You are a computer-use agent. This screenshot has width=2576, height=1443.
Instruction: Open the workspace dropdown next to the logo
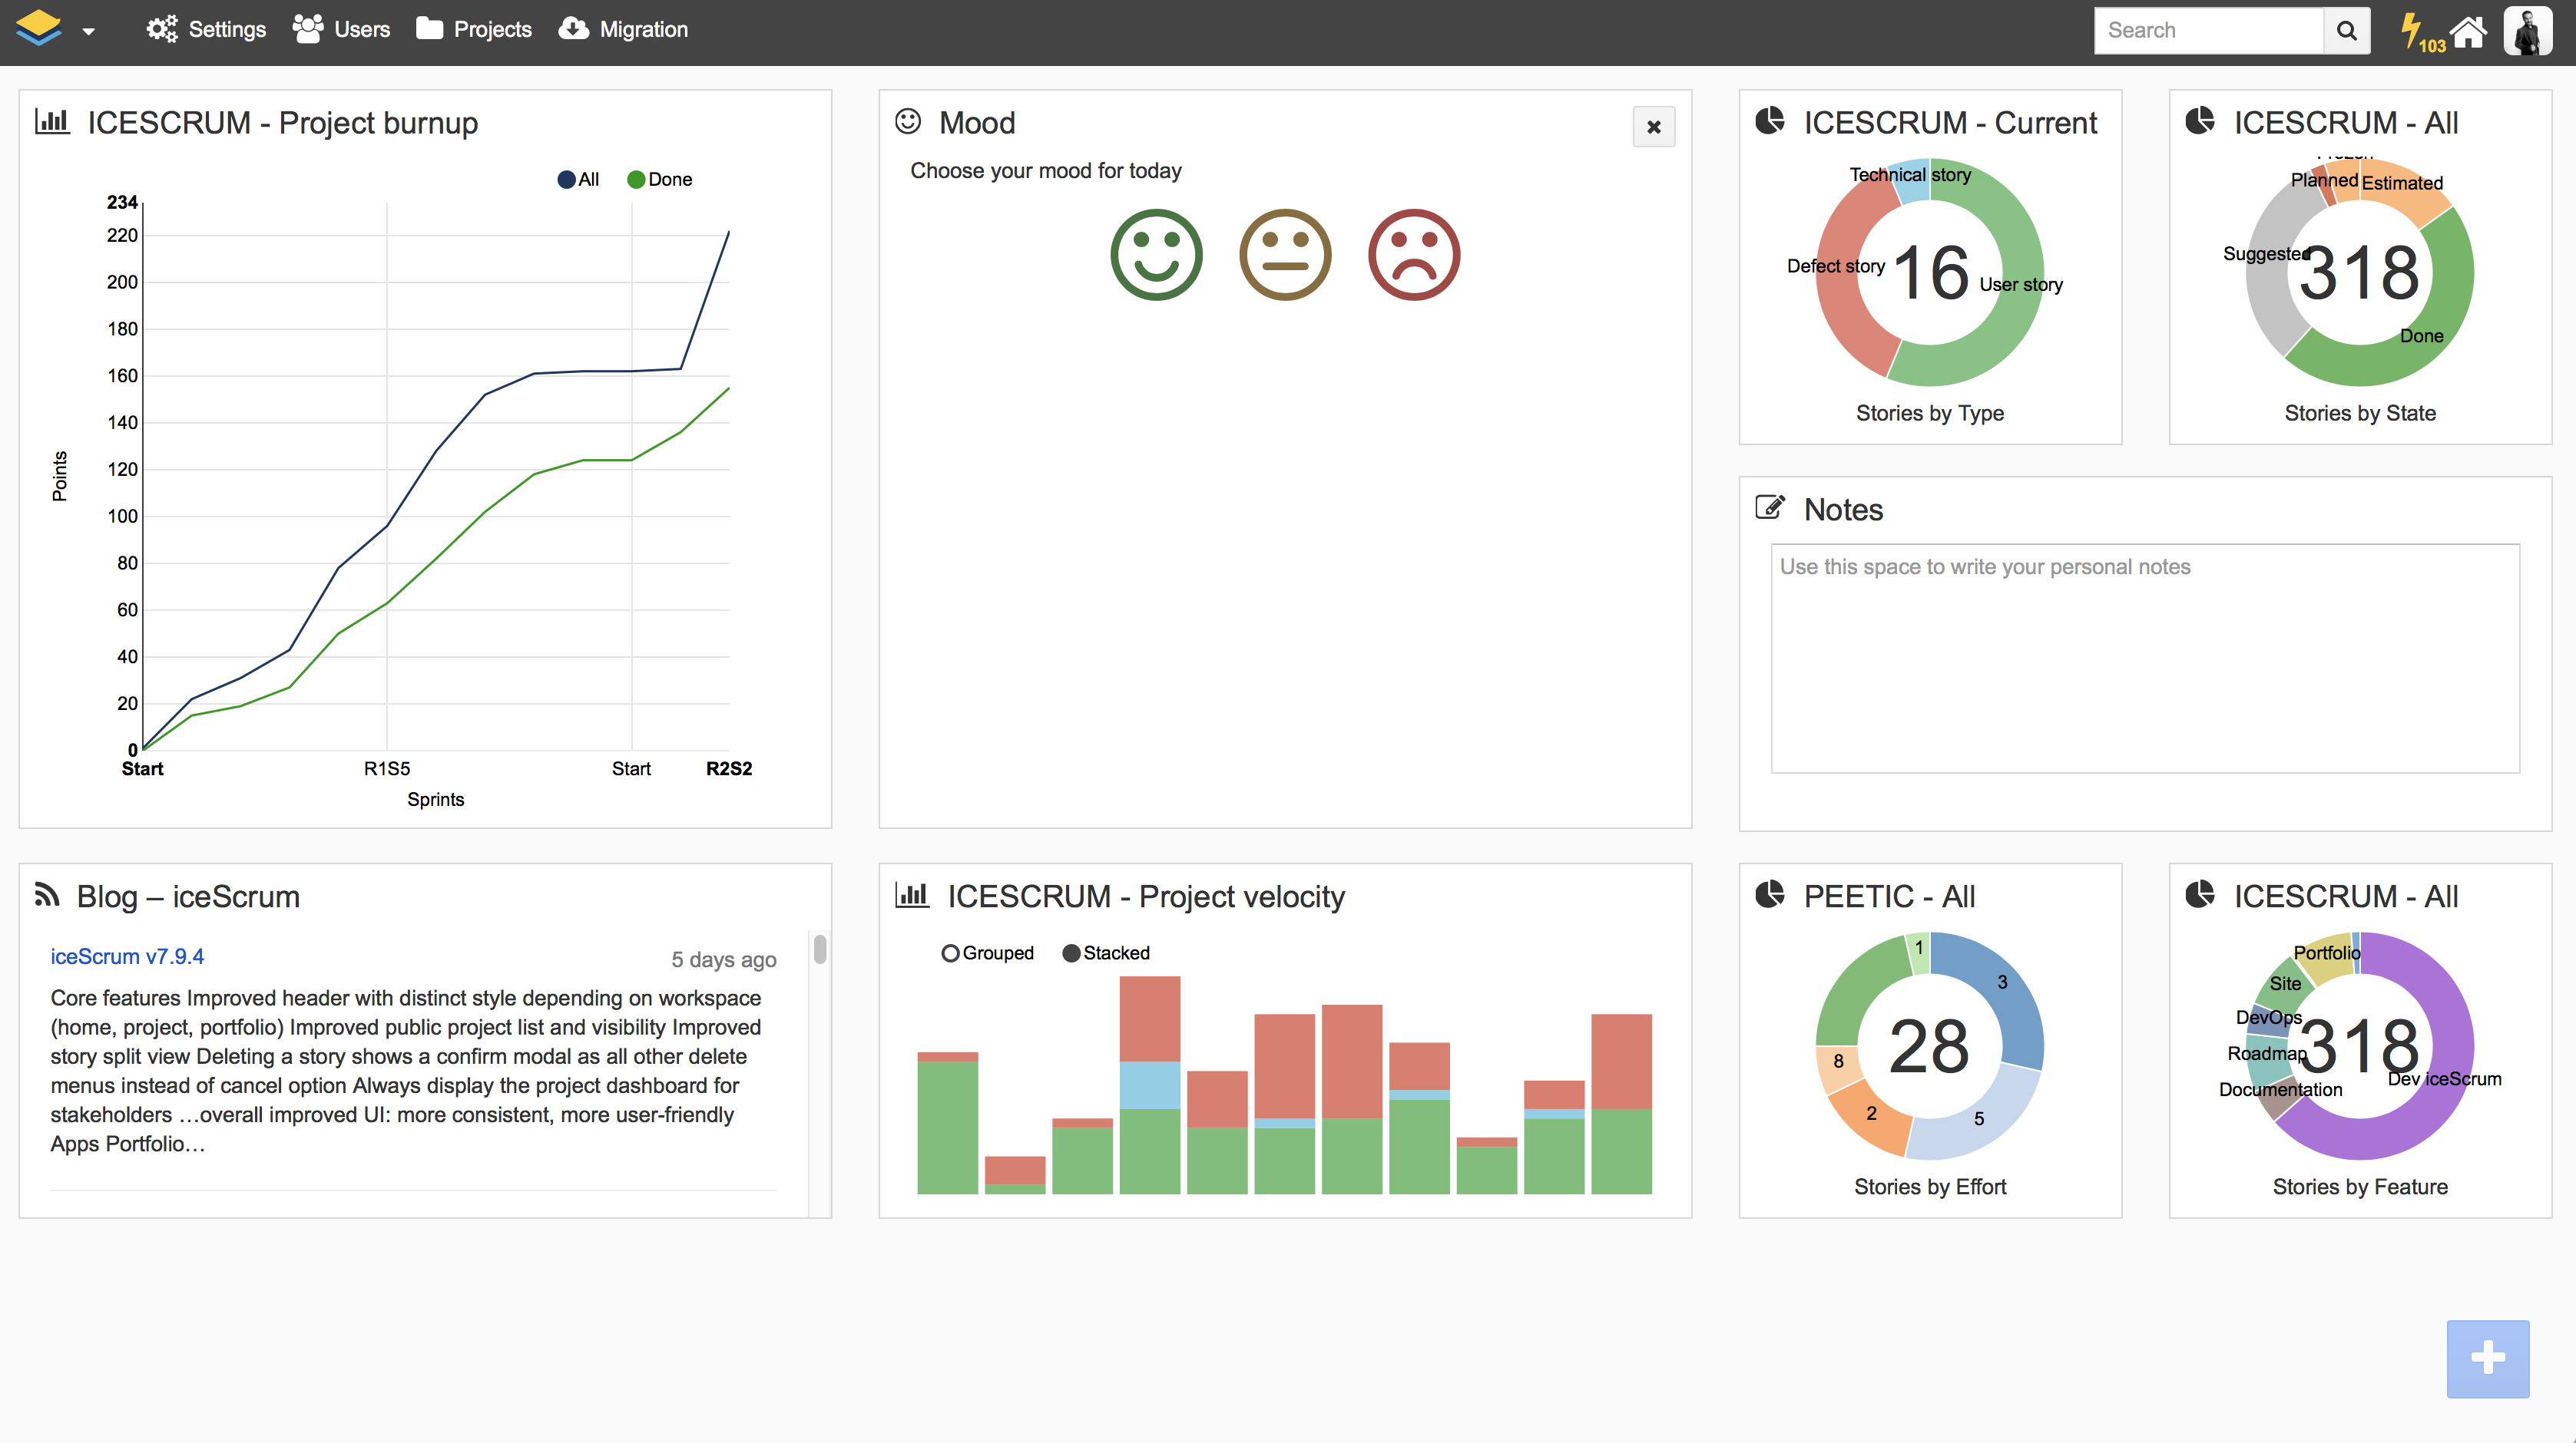click(89, 31)
